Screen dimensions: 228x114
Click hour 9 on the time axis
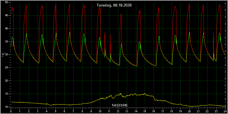pos(91,111)
